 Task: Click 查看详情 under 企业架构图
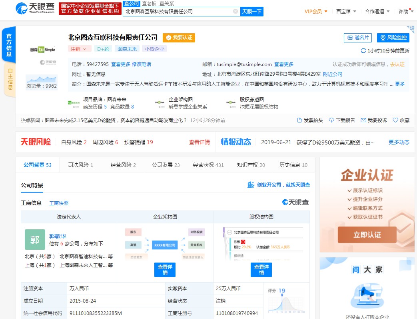click(165, 269)
